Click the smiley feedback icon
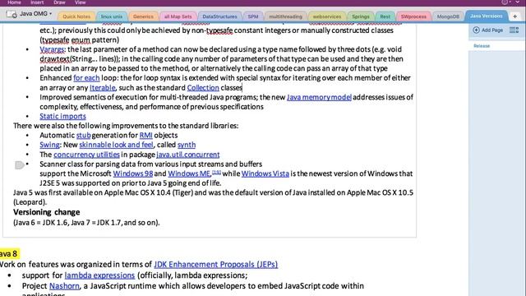This screenshot has height=296, width=526. click(x=505, y=2)
